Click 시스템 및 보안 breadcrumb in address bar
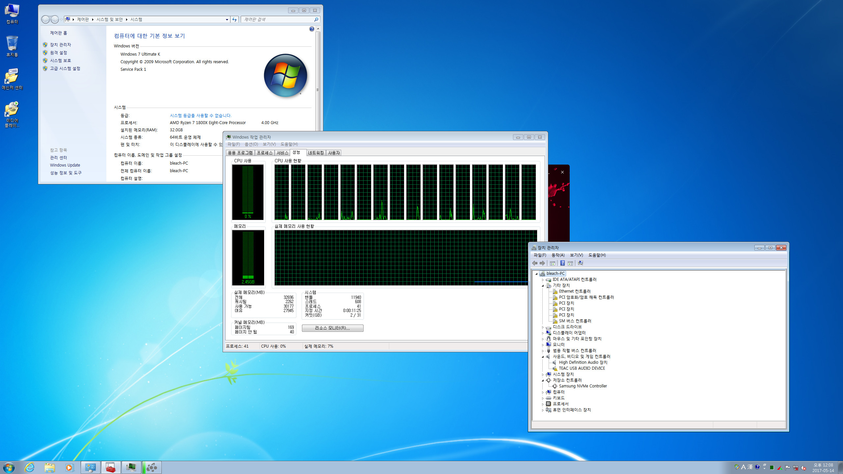 [110, 19]
